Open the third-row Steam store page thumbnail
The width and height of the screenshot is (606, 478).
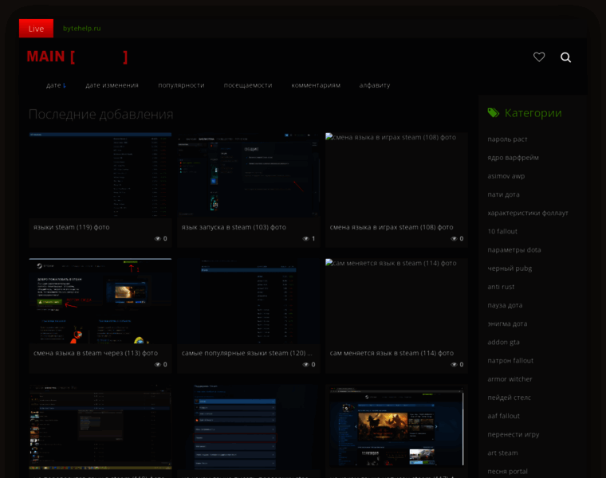click(x=396, y=427)
